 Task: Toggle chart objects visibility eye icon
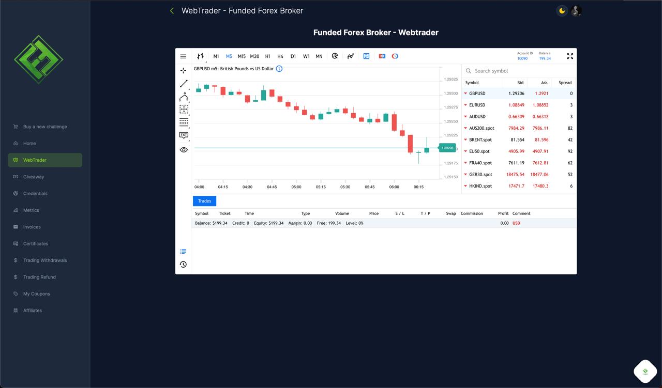tap(184, 150)
